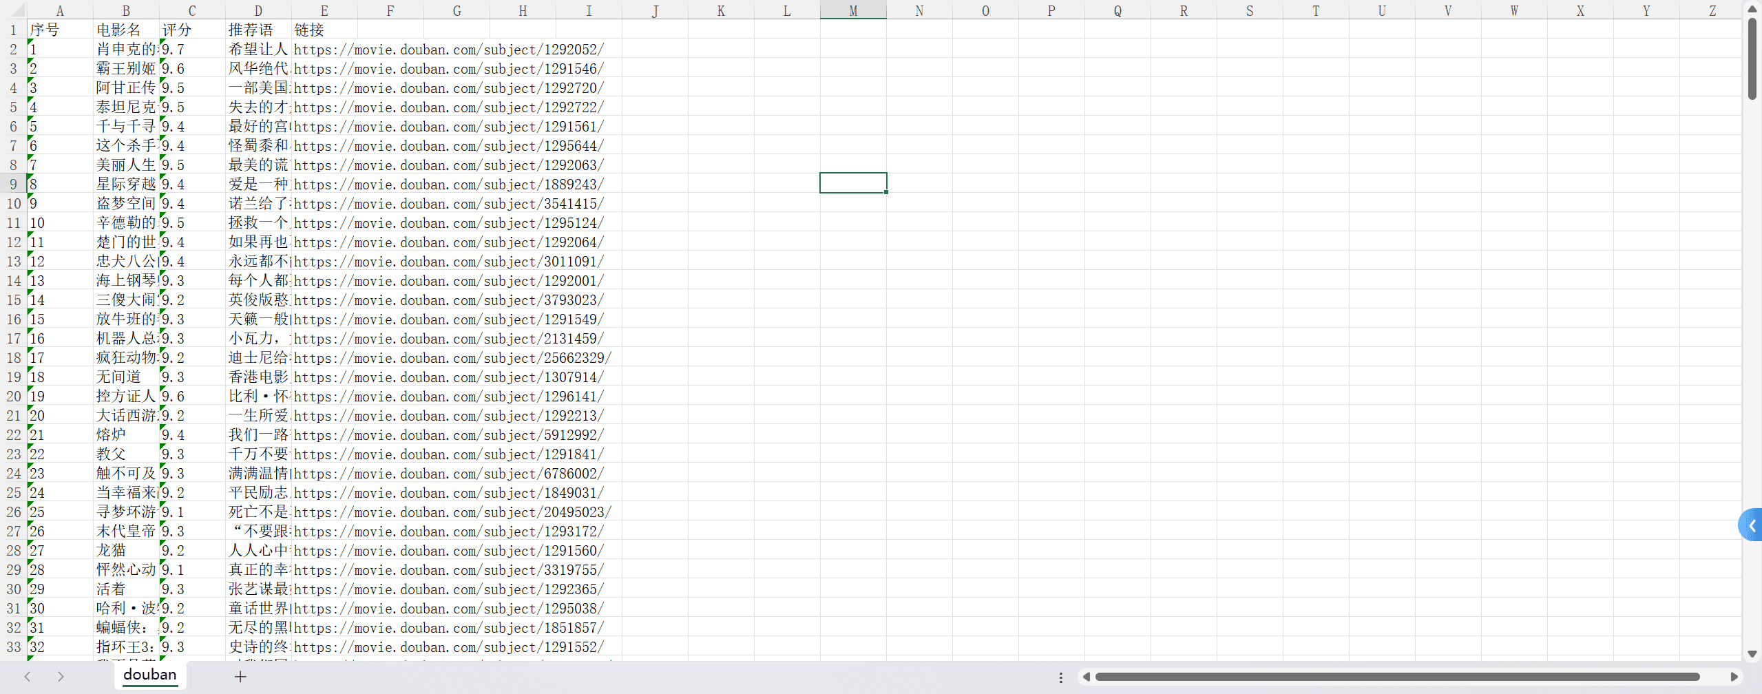1762x694 pixels.
Task: Select the cell 活着
Action: [x=126, y=589]
